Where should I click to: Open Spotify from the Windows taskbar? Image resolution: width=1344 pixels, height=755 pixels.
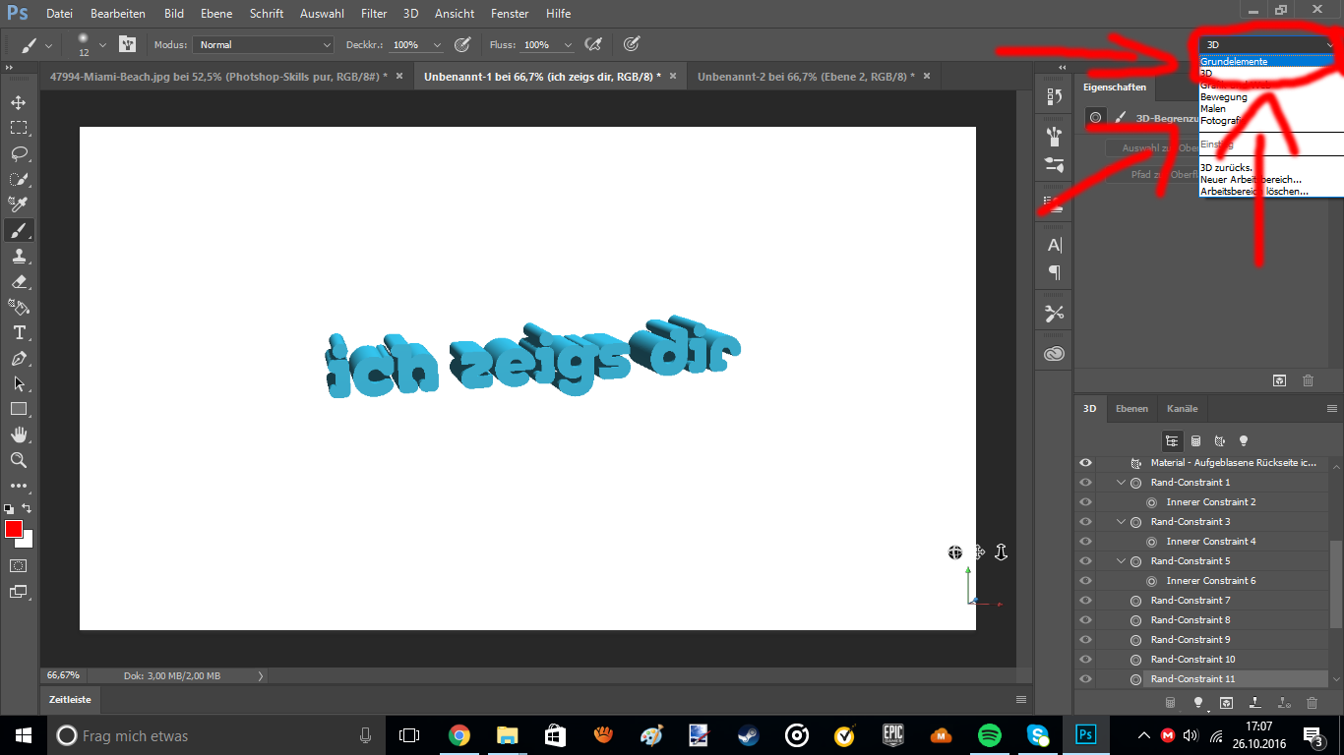[x=989, y=735]
